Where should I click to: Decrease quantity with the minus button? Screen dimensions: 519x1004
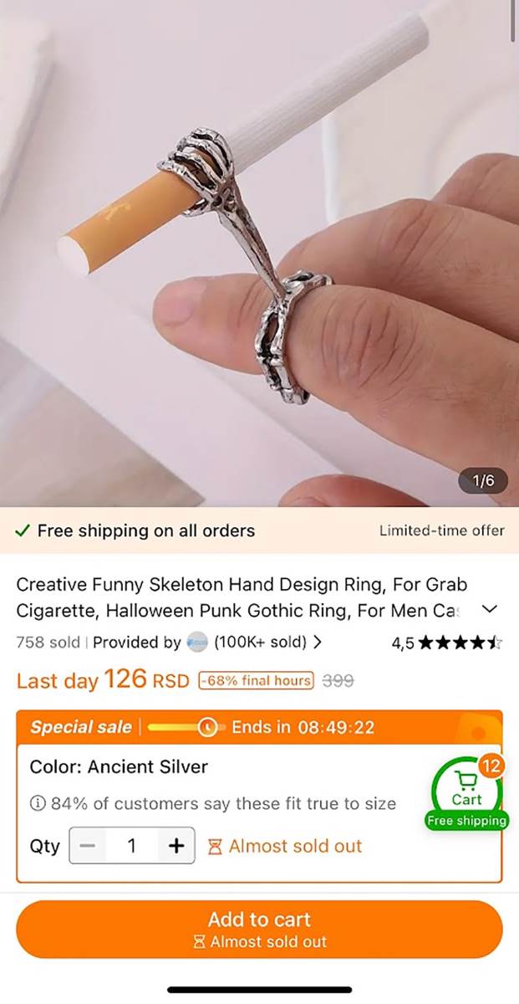tap(87, 846)
